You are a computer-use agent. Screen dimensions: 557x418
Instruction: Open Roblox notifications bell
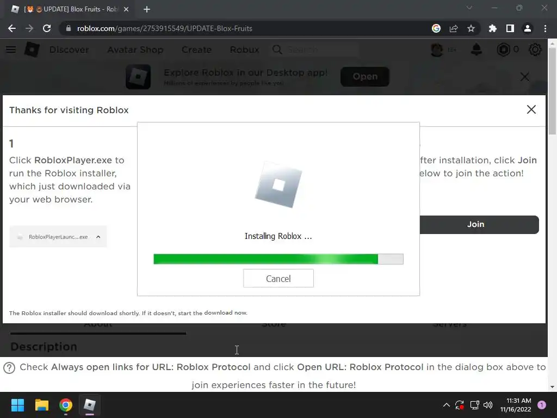coord(476,50)
